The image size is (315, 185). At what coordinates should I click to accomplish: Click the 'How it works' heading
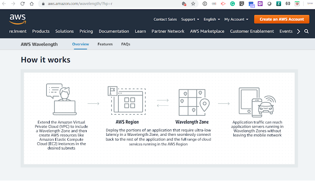pos(46,60)
